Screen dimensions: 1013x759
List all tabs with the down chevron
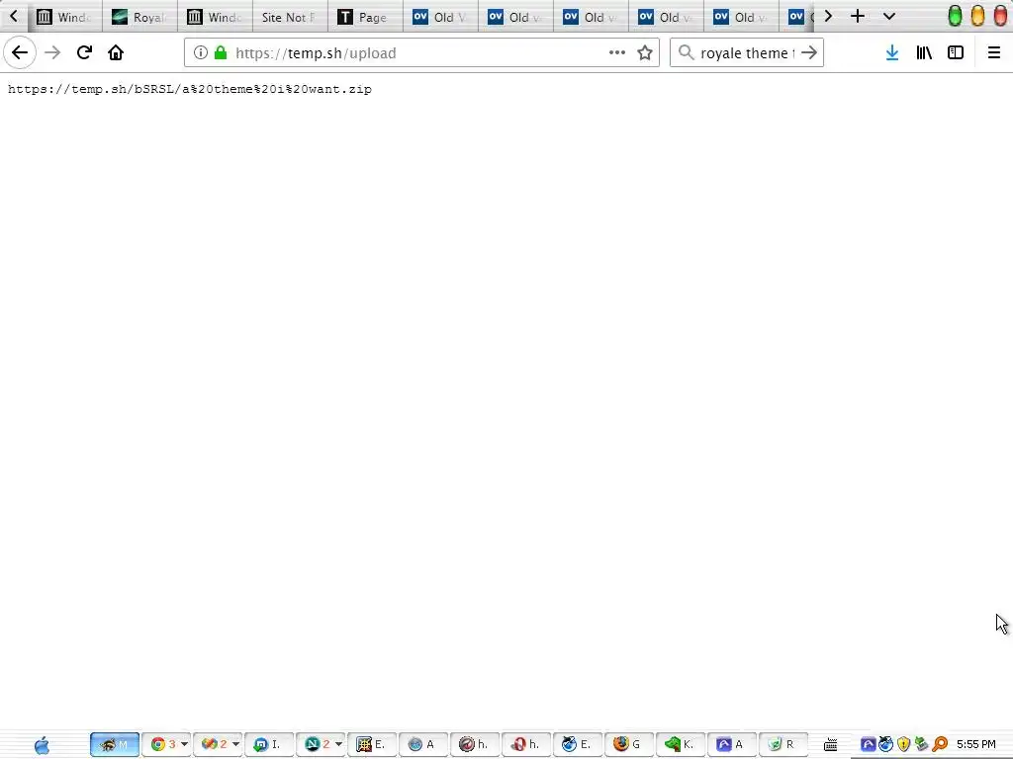889,16
